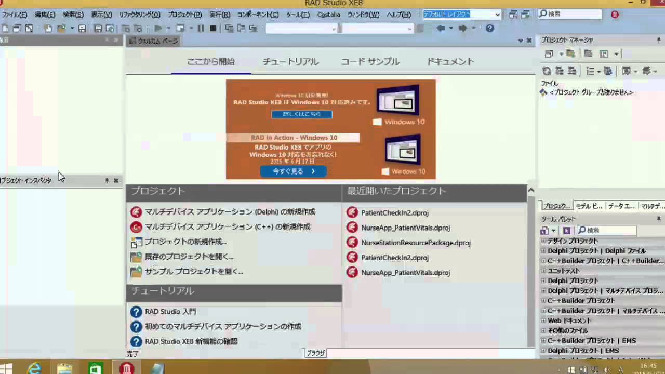Viewport: 665px width, 374px height.
Task: Click the Save (floppy disk) toolbar icon
Action: [82, 29]
